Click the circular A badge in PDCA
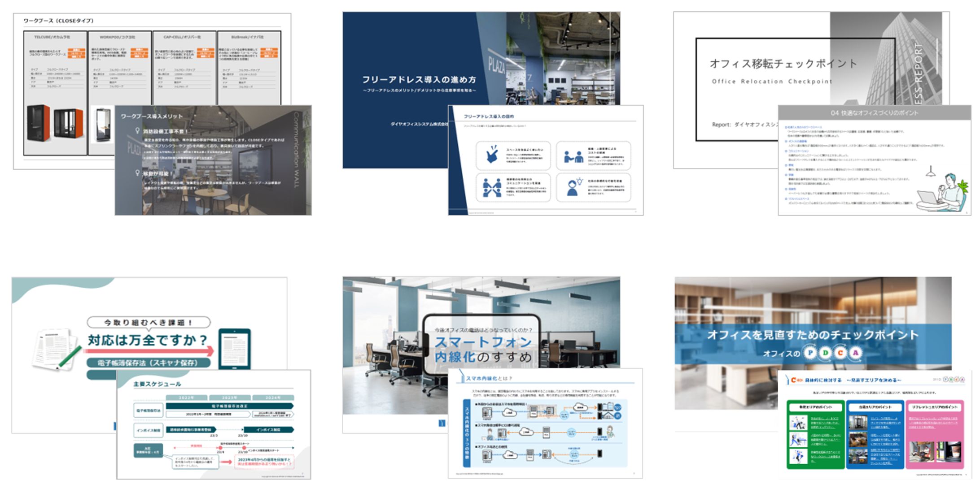 point(856,353)
